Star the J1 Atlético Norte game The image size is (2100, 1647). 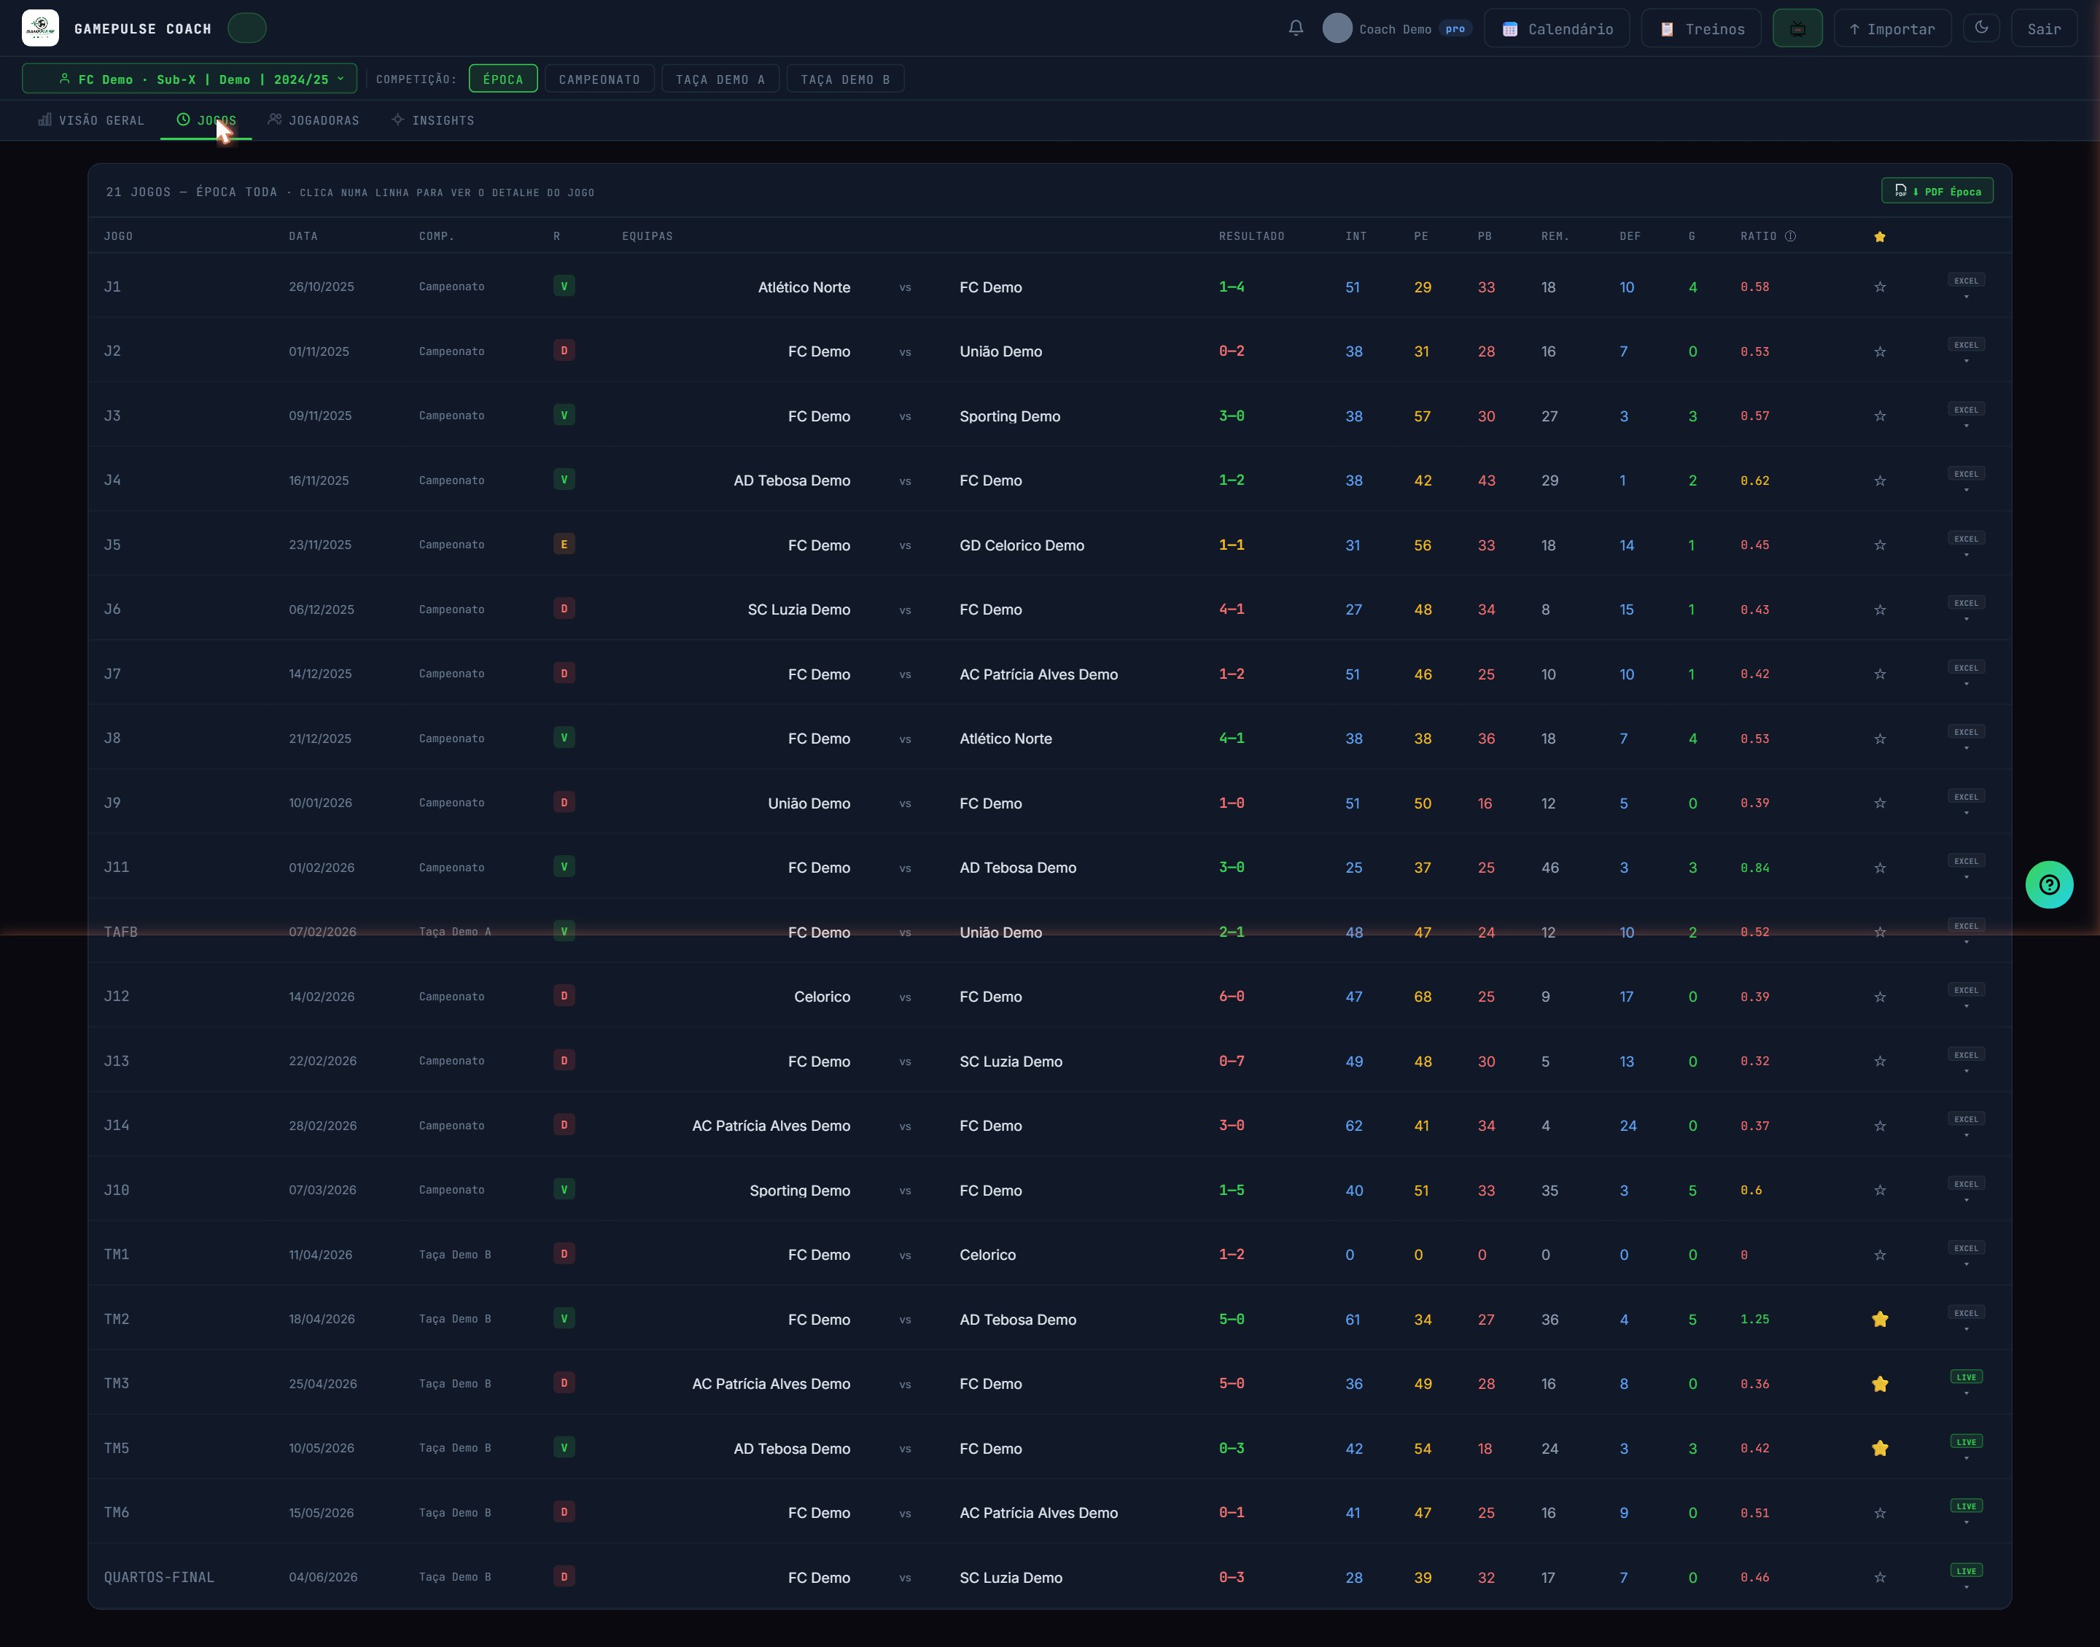tap(1879, 287)
